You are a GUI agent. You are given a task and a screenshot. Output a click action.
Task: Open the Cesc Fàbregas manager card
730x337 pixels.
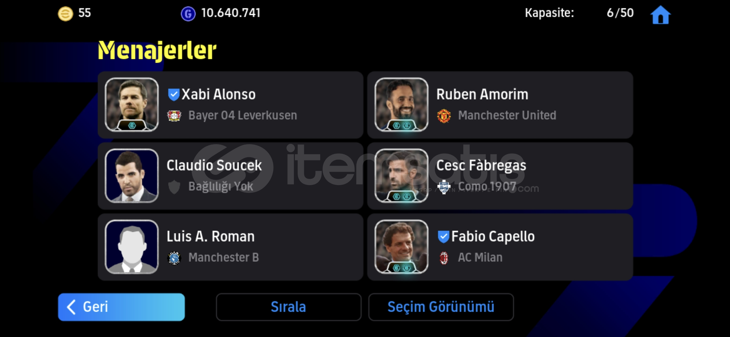coord(500,176)
